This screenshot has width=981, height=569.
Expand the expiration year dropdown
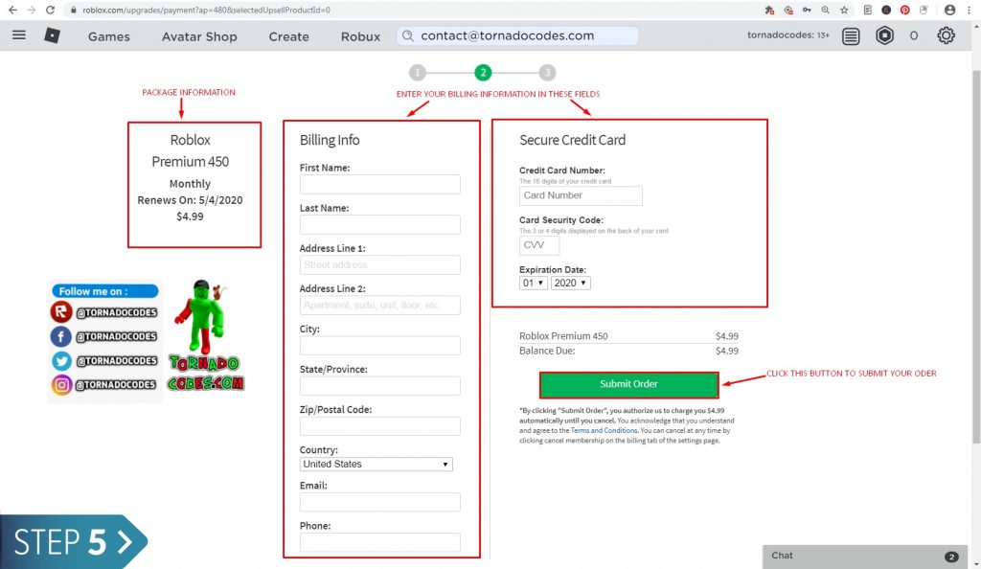pos(570,284)
